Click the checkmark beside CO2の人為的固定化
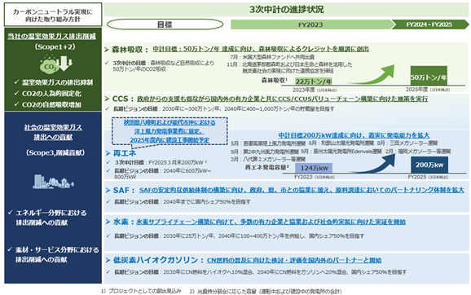471x295 pixels. point(16,93)
